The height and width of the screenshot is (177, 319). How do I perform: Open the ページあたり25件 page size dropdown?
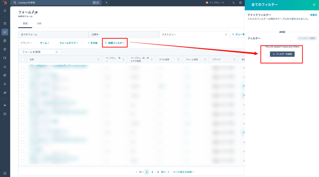click(x=183, y=172)
